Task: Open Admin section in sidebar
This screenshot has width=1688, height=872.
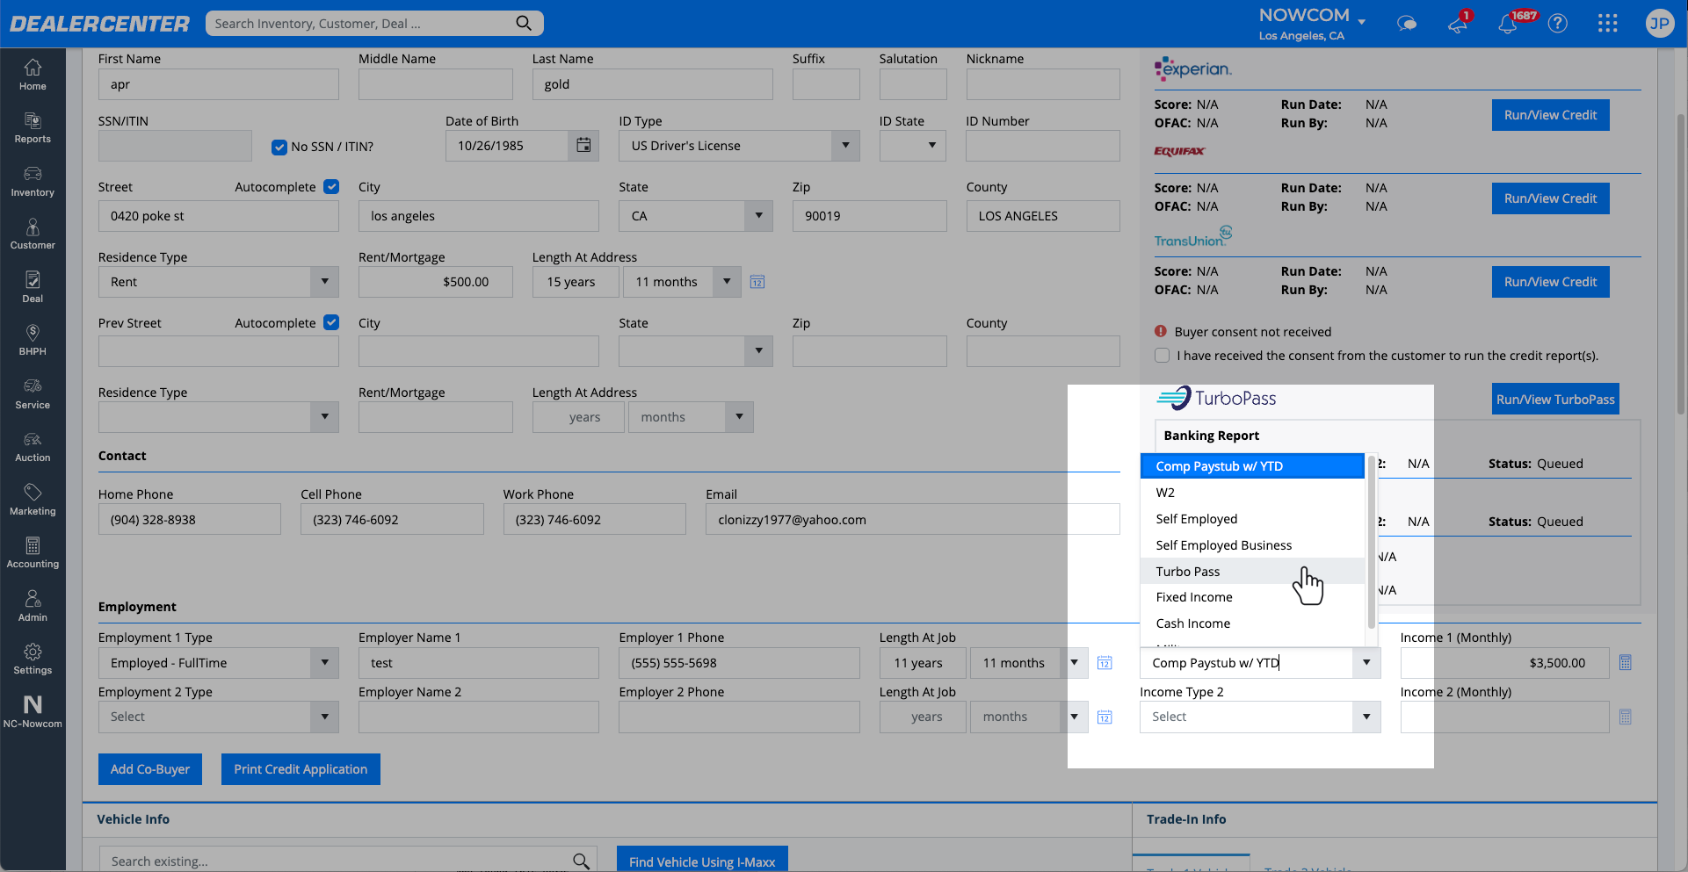Action: 33,607
